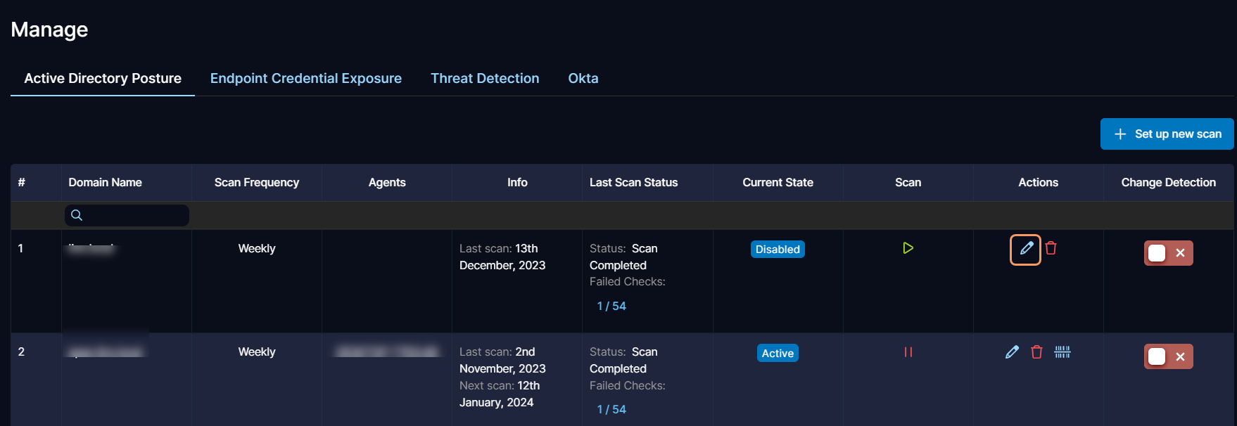Go to Active Directory Posture tab
1237x426 pixels.
pos(103,78)
